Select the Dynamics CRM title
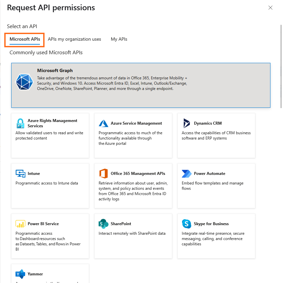 (x=208, y=123)
